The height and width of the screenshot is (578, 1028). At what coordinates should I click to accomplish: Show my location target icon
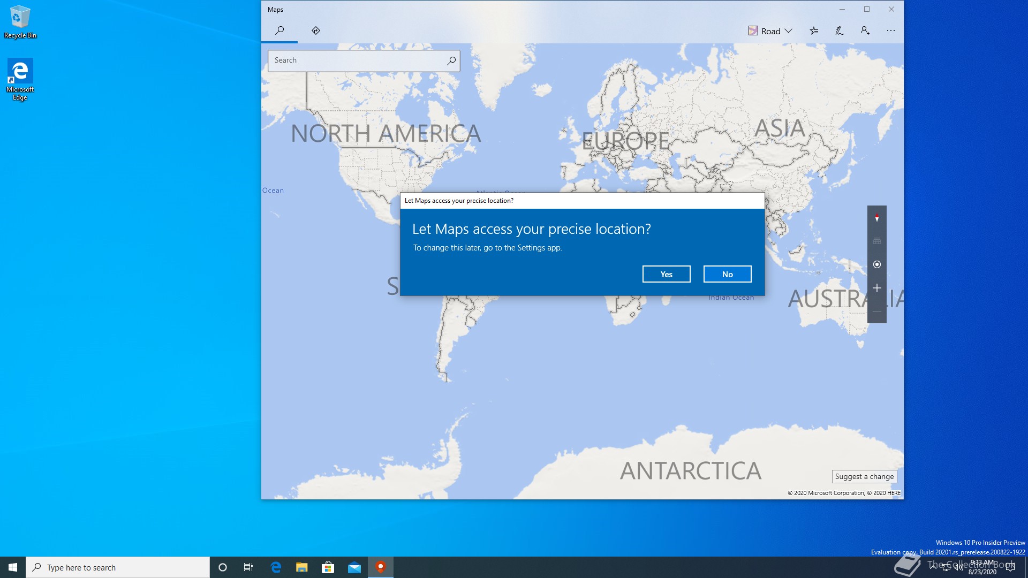[876, 264]
